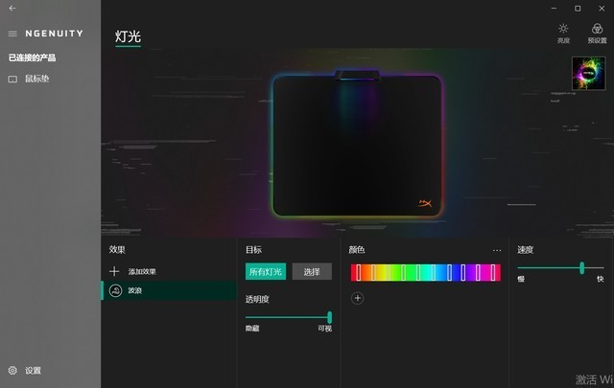
Task: Click the 已连接的产品 heading
Action: pyautogui.click(x=32, y=57)
